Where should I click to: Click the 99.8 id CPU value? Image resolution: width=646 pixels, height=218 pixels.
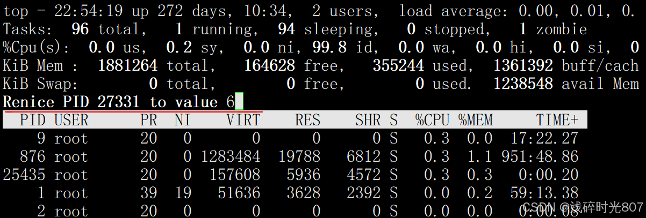point(329,47)
